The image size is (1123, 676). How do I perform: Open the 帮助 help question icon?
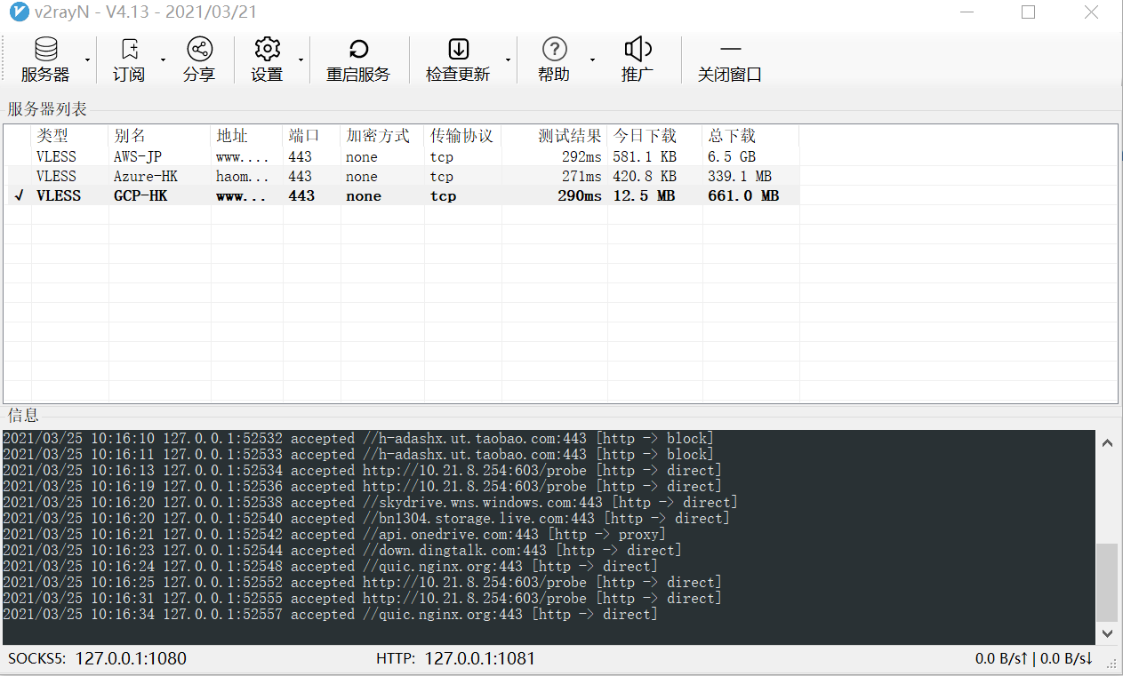point(554,49)
